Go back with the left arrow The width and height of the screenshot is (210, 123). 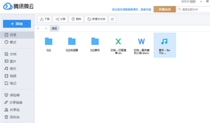[38, 28]
